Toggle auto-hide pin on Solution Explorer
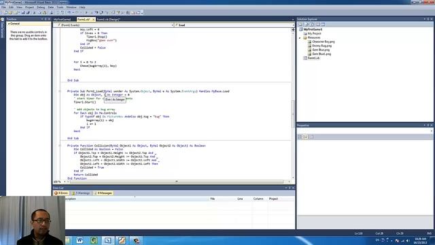The height and width of the screenshot is (245, 435). pos(428,19)
